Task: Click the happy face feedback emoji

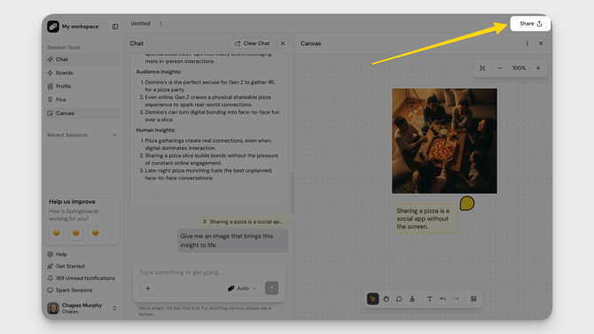Action: (96, 232)
